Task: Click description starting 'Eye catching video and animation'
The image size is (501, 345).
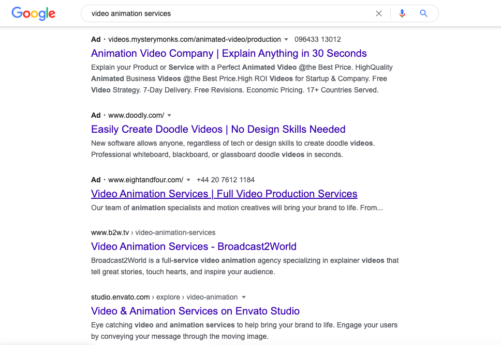Action: (244, 331)
